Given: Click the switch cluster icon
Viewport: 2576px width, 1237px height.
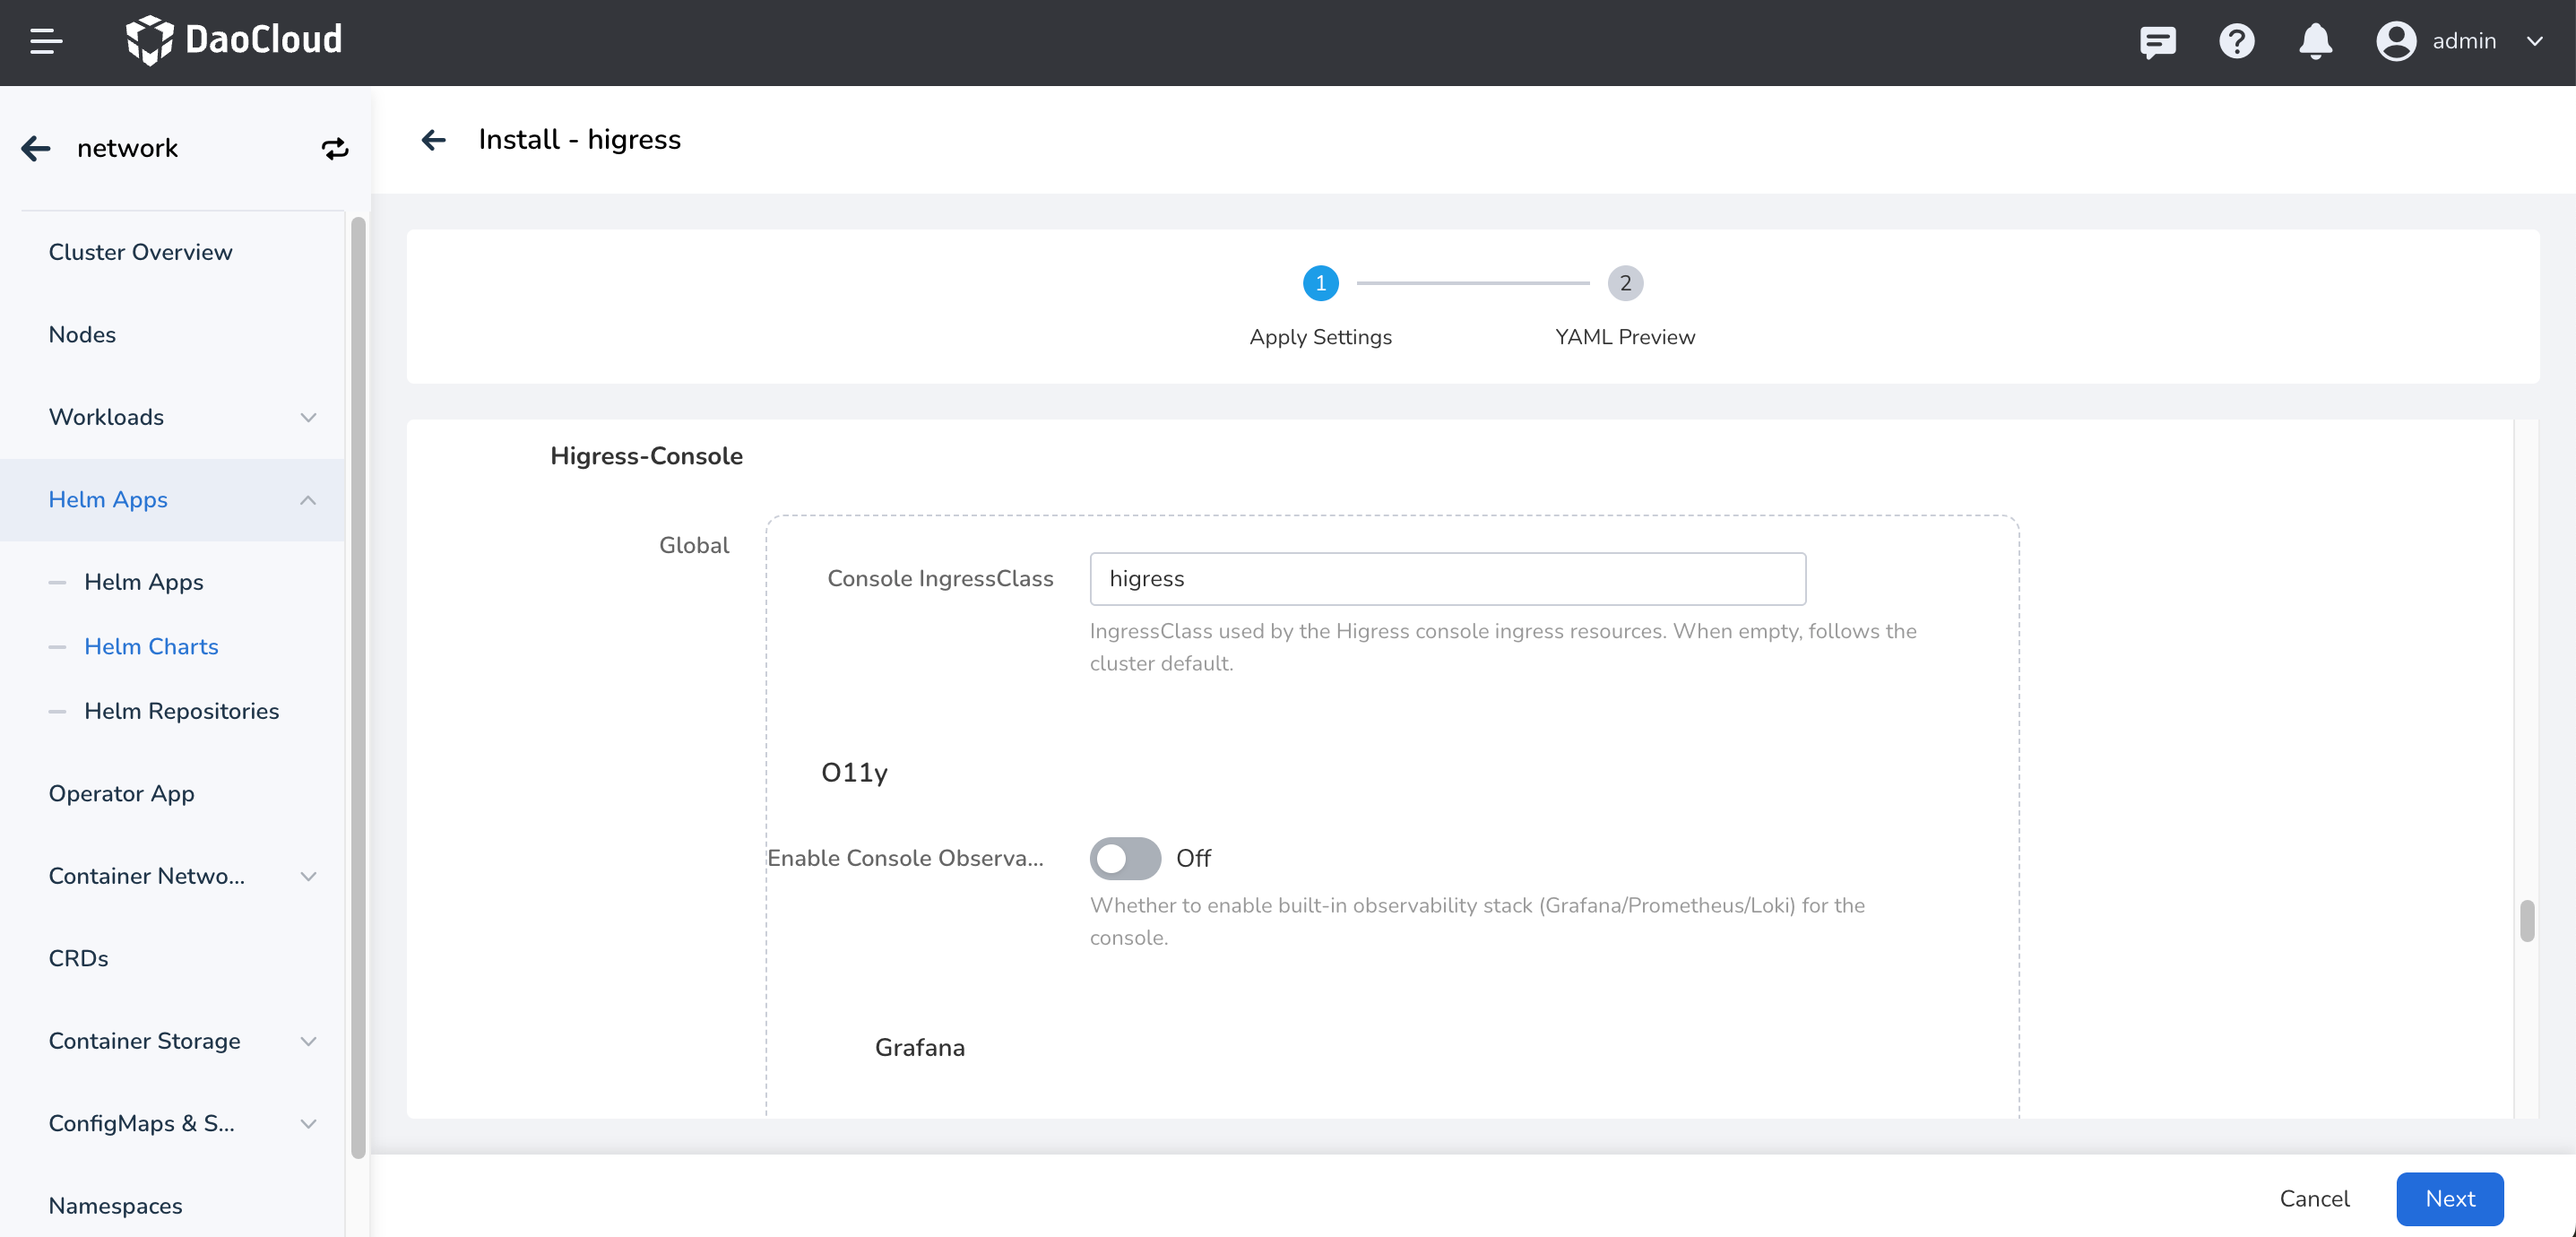Looking at the screenshot, I should [x=334, y=148].
